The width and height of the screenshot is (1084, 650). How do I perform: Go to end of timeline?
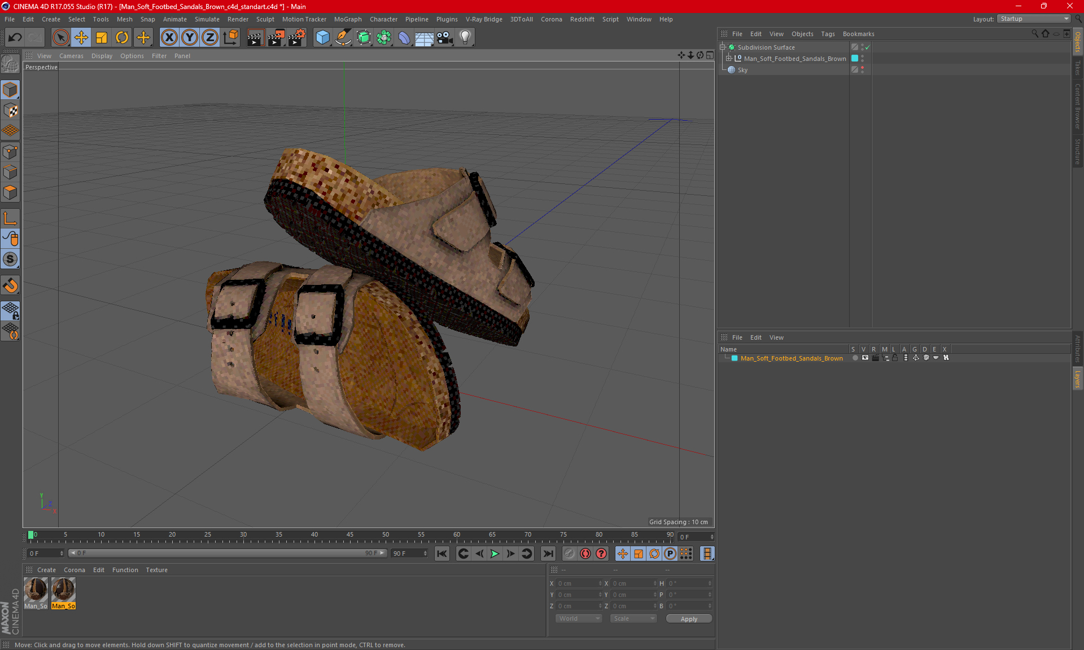click(548, 554)
